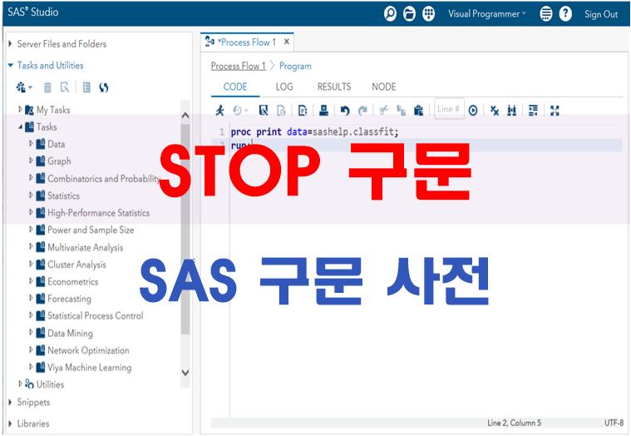631x436 pixels.
Task: Open the New task dropdown in Tasks toolbar
Action: (24, 87)
